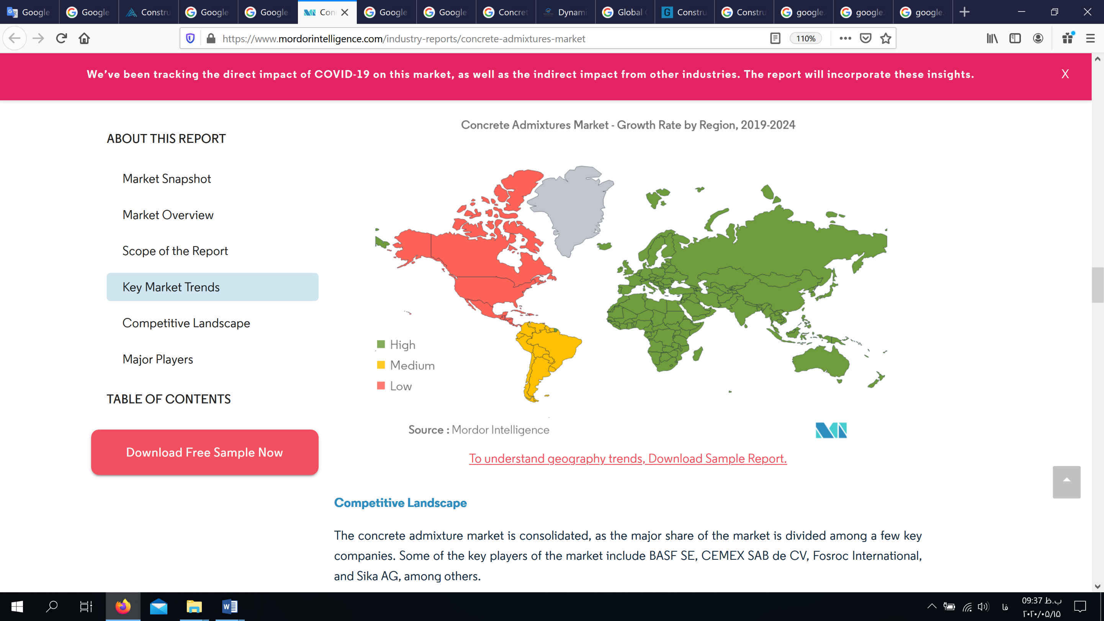Click the Low red legend swatch

pyautogui.click(x=381, y=385)
